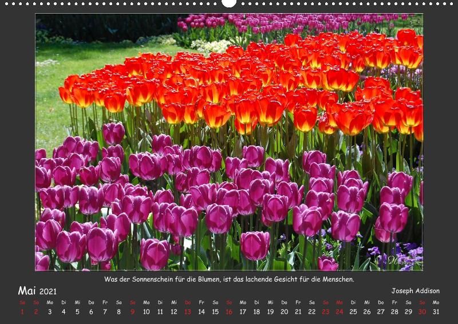The height and width of the screenshot is (324, 458).
Task: Click date 8 in the calendar row
Action: click(119, 312)
